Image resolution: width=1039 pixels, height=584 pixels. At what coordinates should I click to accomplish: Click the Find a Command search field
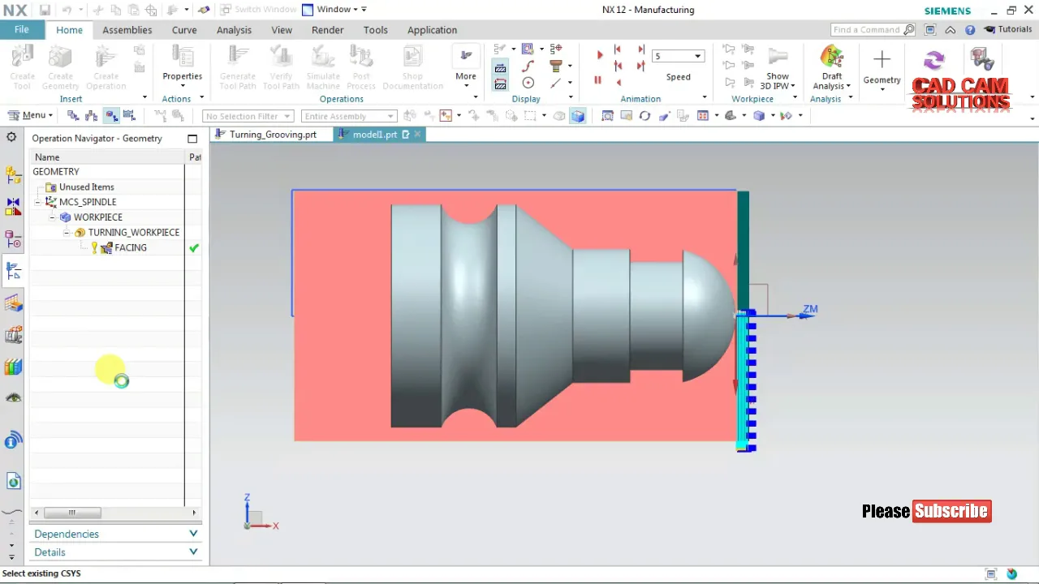coord(867,30)
